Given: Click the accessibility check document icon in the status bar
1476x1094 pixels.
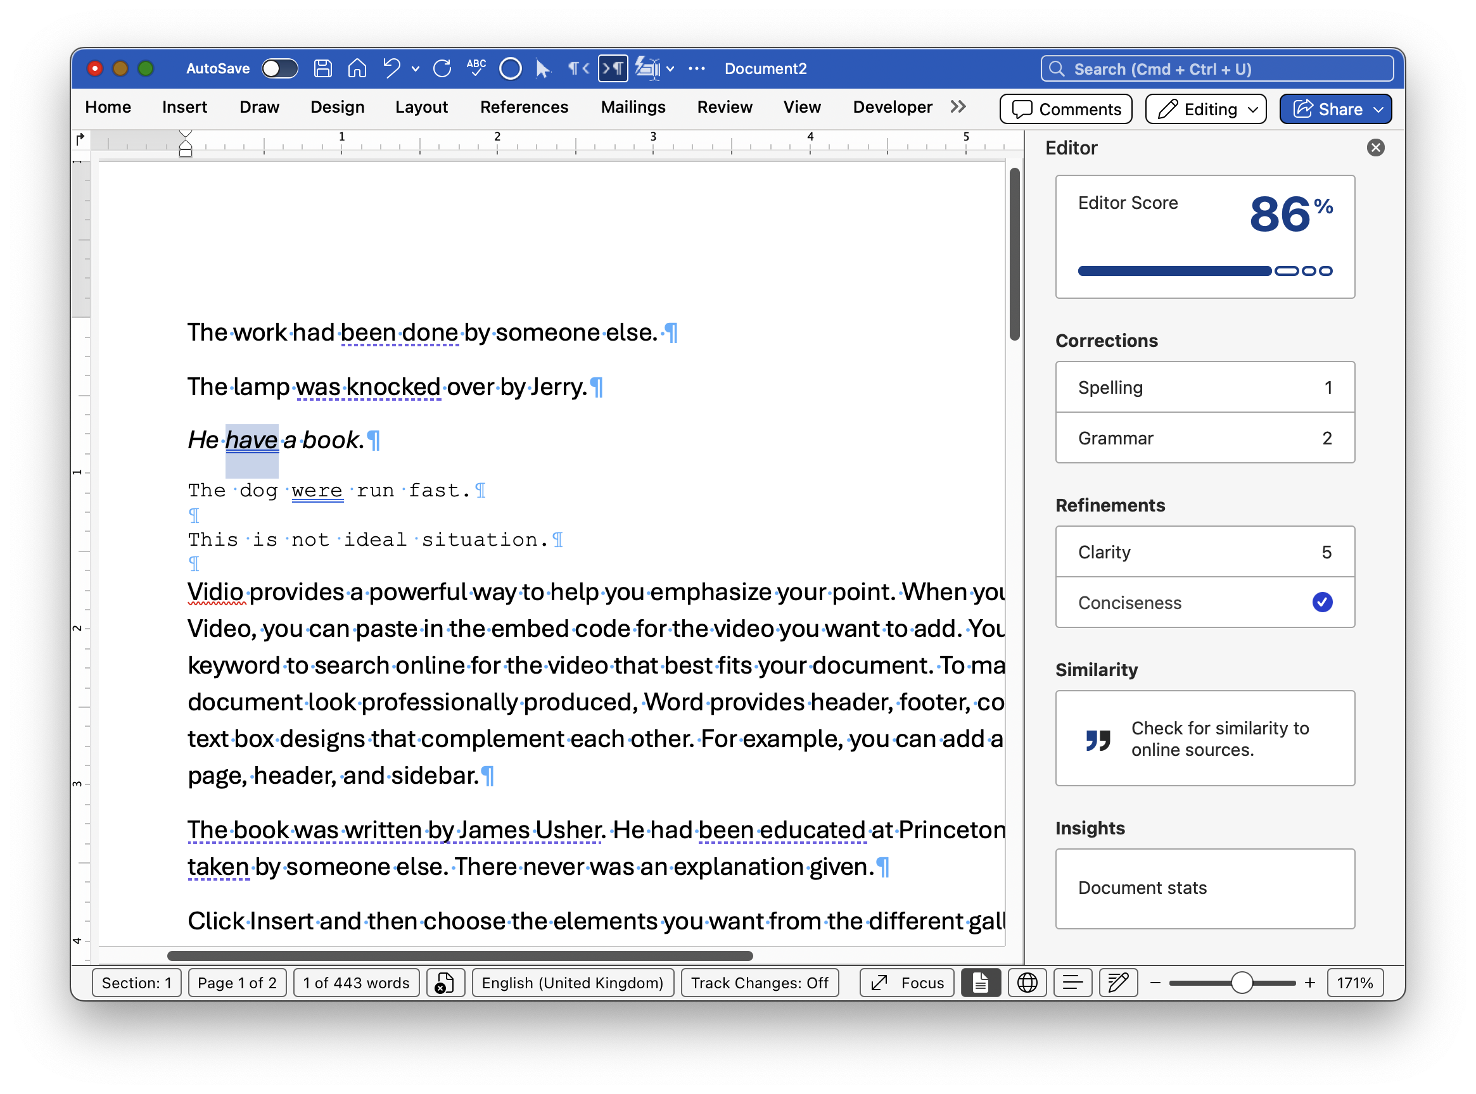Looking at the screenshot, I should pyautogui.click(x=445, y=983).
